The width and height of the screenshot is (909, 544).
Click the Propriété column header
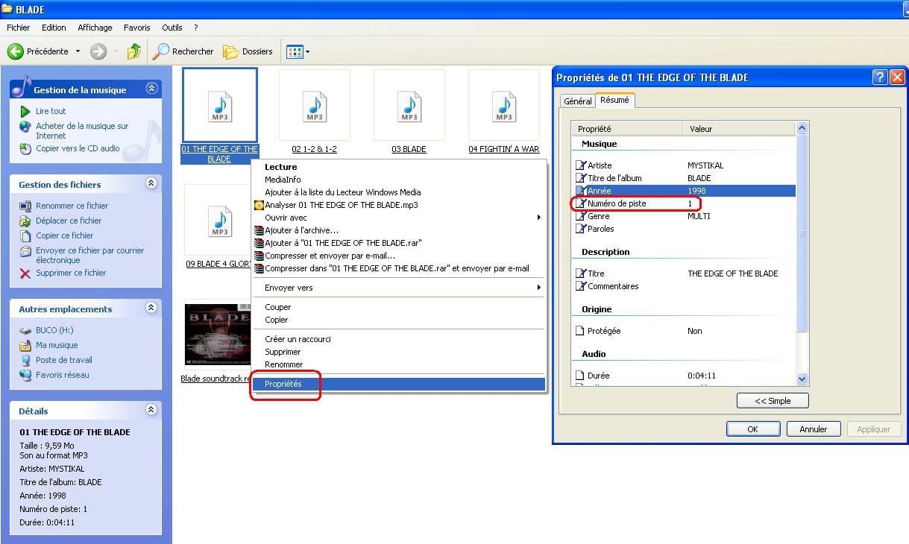(x=626, y=128)
